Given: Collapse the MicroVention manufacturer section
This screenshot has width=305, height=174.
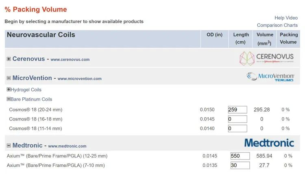Looking at the screenshot, I should 9,78.
